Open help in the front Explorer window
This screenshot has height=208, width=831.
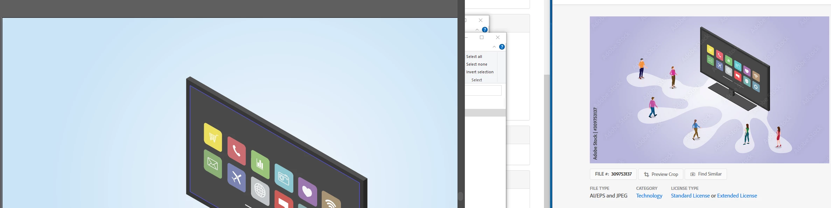click(x=502, y=47)
